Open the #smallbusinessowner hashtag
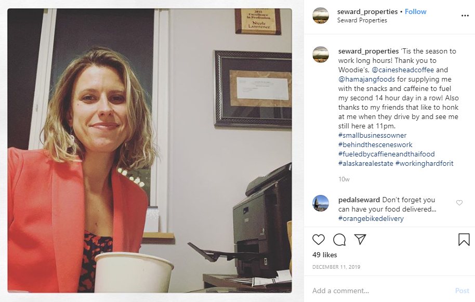 (372, 135)
